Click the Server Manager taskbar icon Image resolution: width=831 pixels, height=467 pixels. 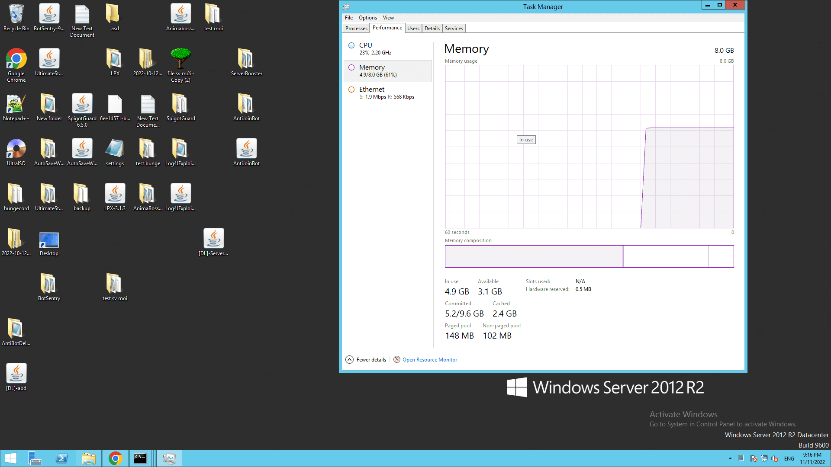[35, 458]
